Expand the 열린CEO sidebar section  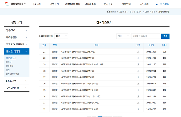(16, 30)
